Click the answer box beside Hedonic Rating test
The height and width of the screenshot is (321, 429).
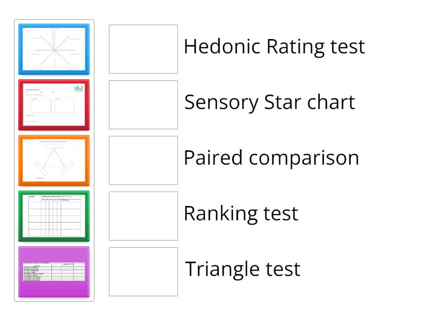[x=143, y=49]
